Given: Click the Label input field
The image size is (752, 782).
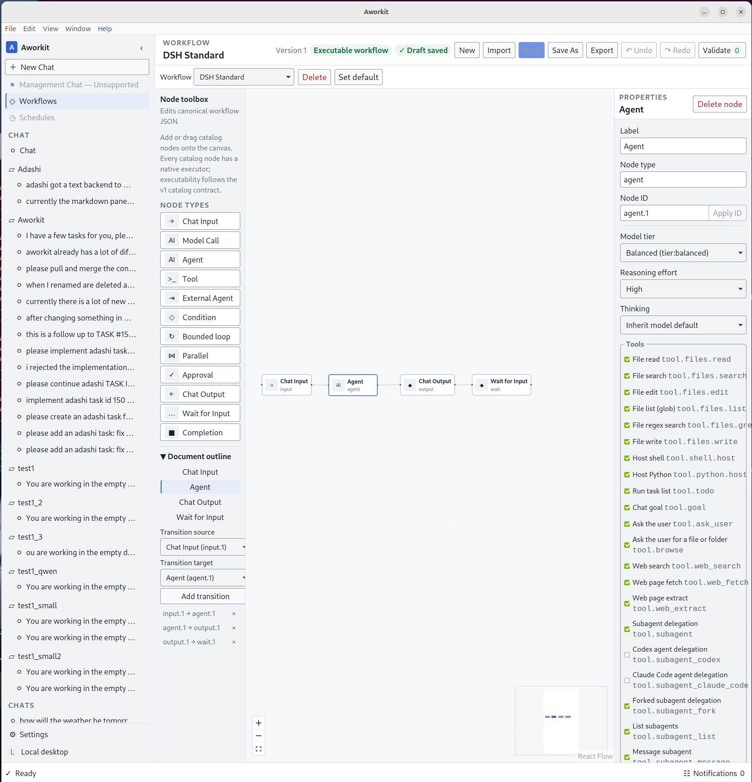Looking at the screenshot, I should tap(683, 146).
